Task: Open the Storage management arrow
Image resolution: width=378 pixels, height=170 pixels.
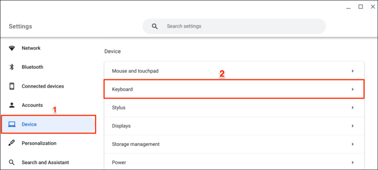Action: point(353,144)
